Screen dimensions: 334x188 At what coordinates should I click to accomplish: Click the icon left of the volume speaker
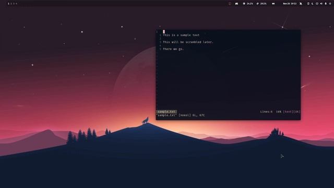[x=317, y=4]
